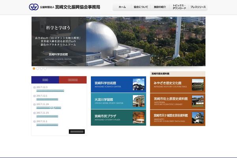Click the black button below the news list

coord(77,132)
